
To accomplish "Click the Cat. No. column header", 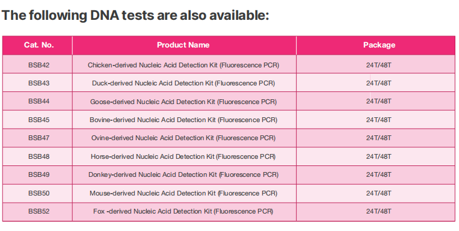I will point(39,45).
